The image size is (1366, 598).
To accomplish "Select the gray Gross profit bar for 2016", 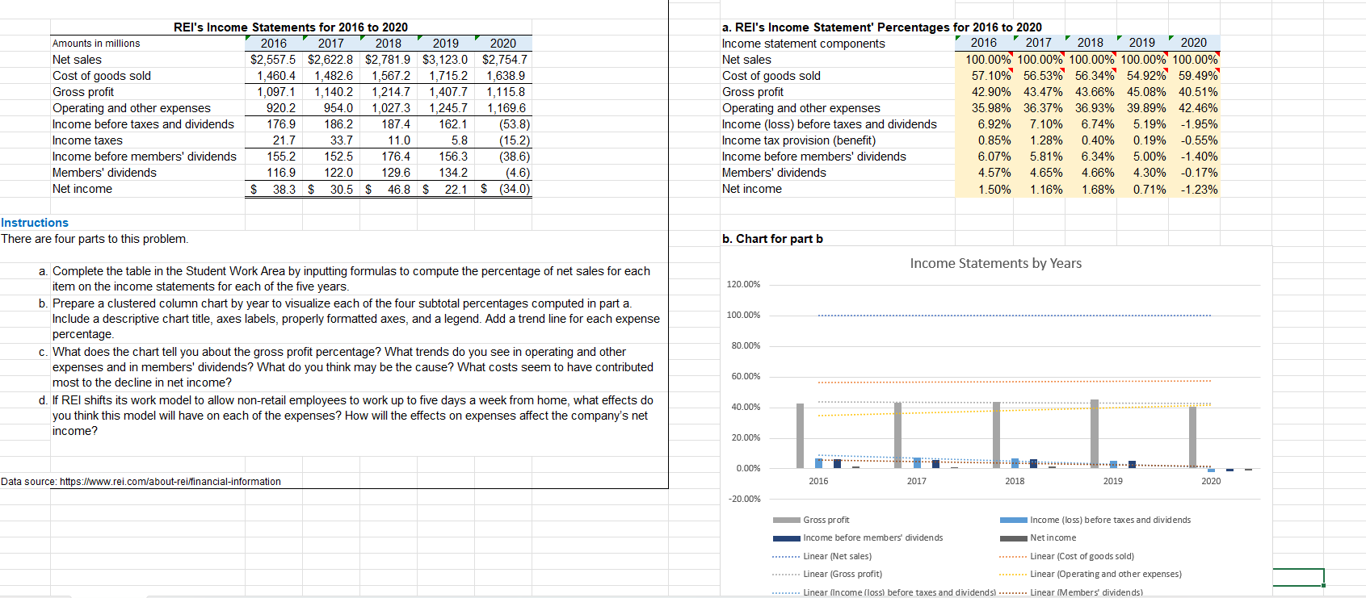I will point(801,436).
